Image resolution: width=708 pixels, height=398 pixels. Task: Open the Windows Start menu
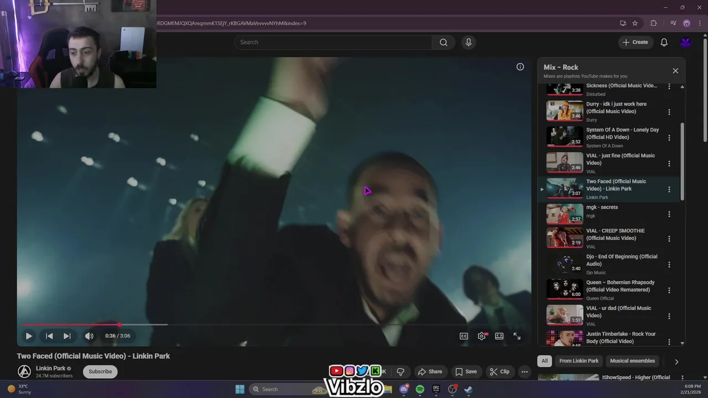click(x=240, y=389)
